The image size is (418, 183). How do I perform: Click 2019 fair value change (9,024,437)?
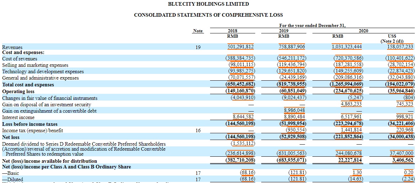[294, 98]
